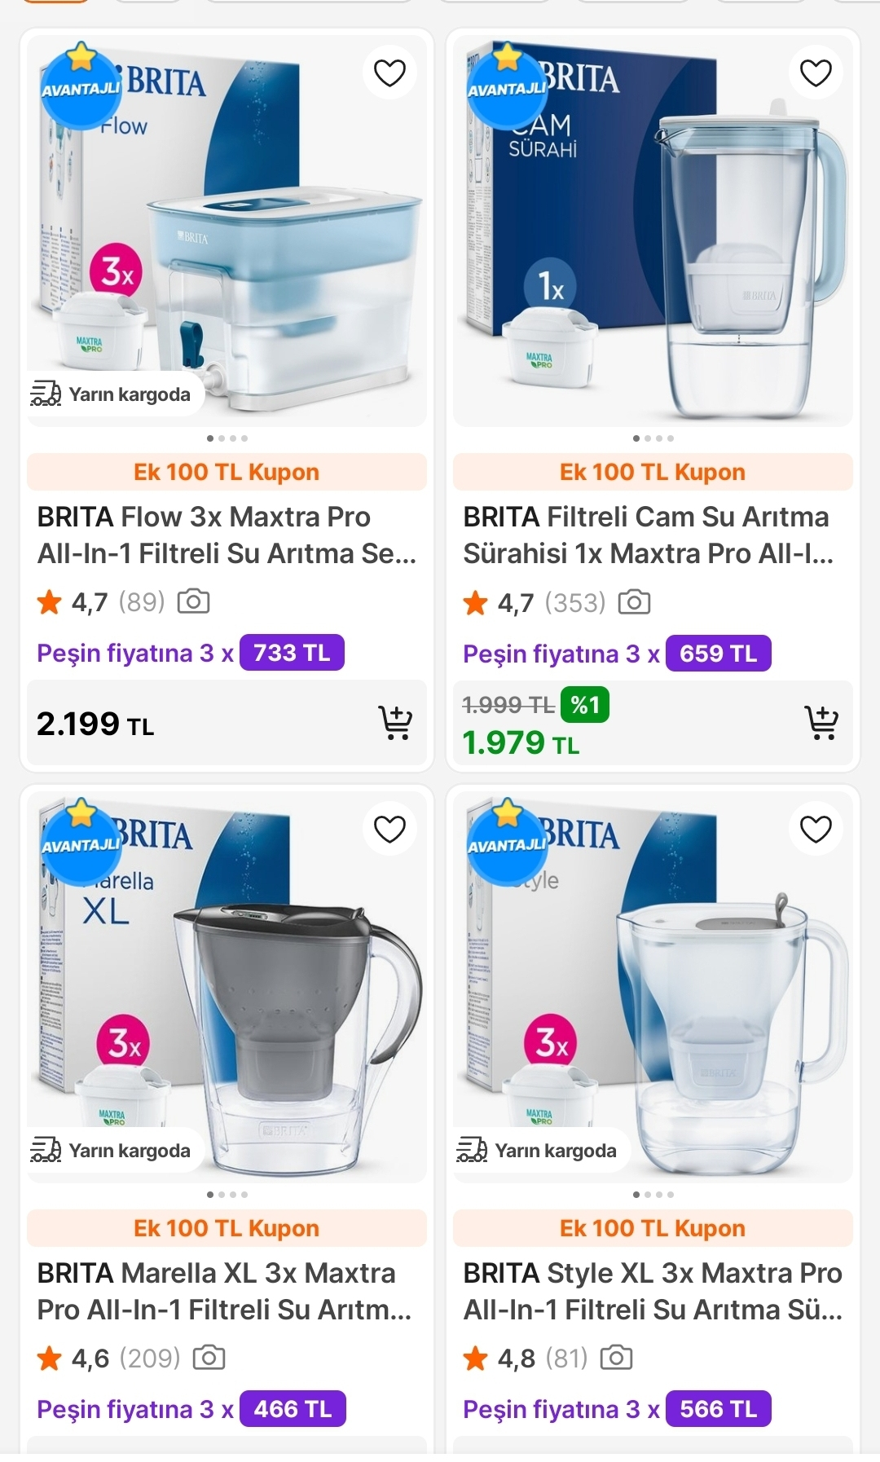The image size is (880, 1462).
Task: Toggle heart on BRITA Cam Sürahi
Action: click(816, 73)
